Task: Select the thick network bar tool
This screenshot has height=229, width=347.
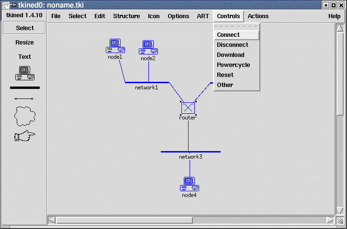Action: (25, 88)
